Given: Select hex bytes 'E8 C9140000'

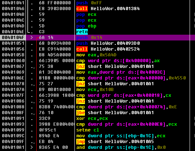Looking at the screenshot, I should pyautogui.click(x=55, y=49).
